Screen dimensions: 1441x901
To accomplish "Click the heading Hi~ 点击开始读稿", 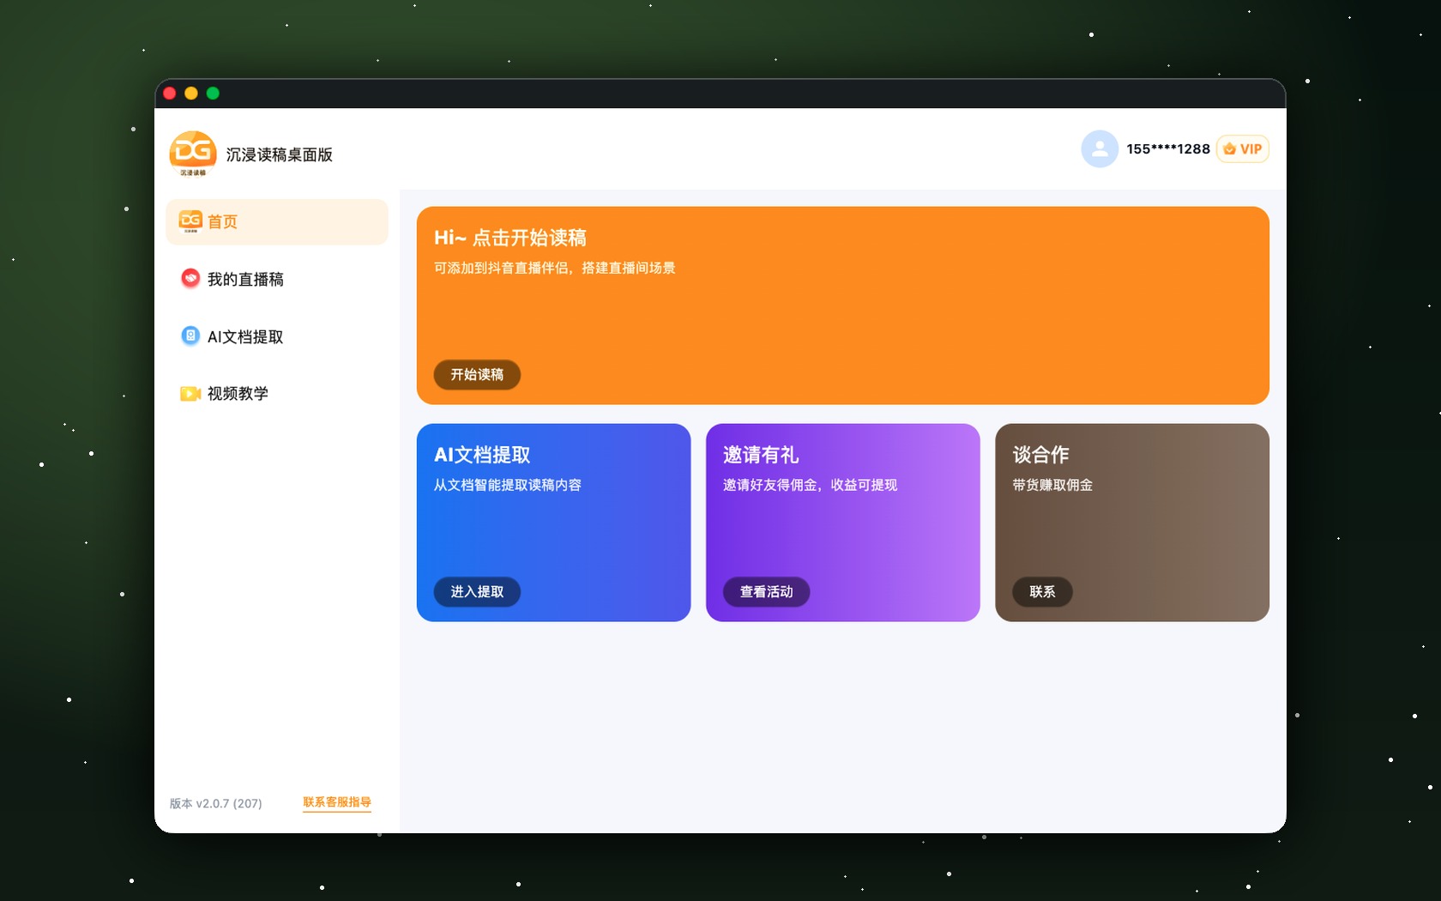I will [510, 238].
